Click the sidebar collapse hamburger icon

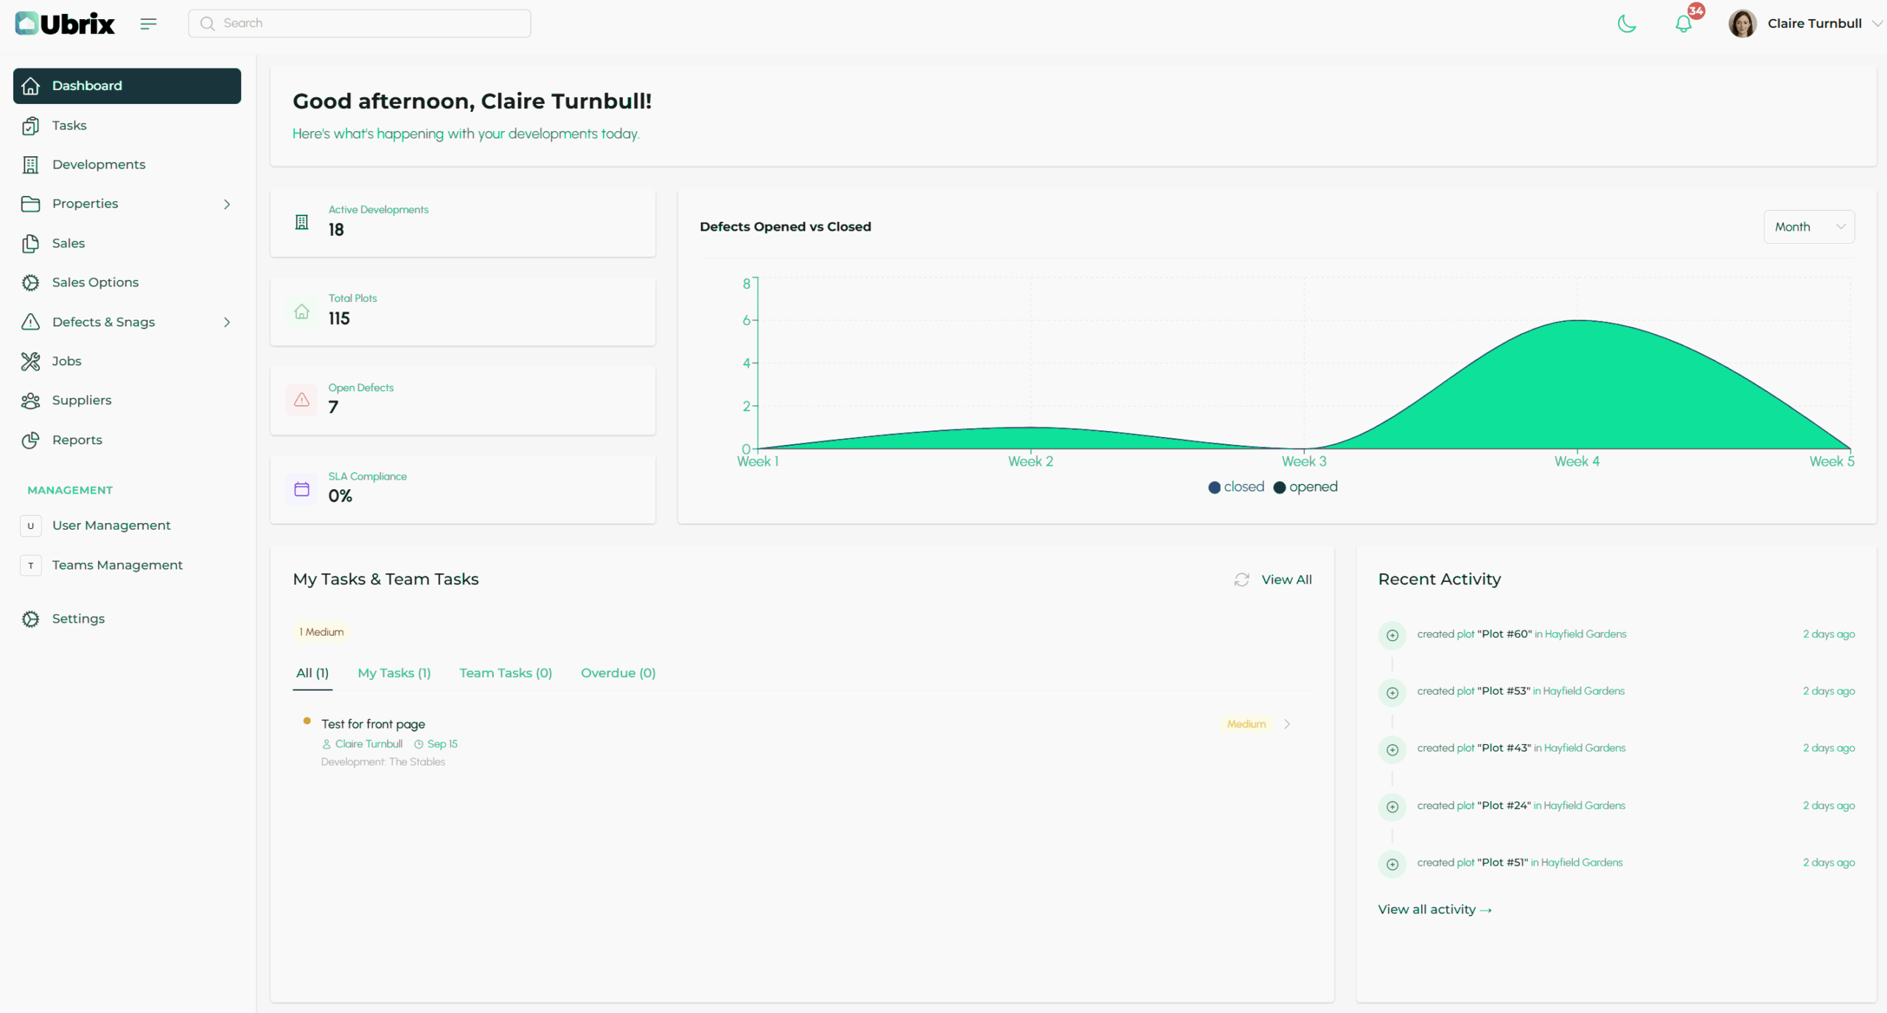(x=148, y=24)
